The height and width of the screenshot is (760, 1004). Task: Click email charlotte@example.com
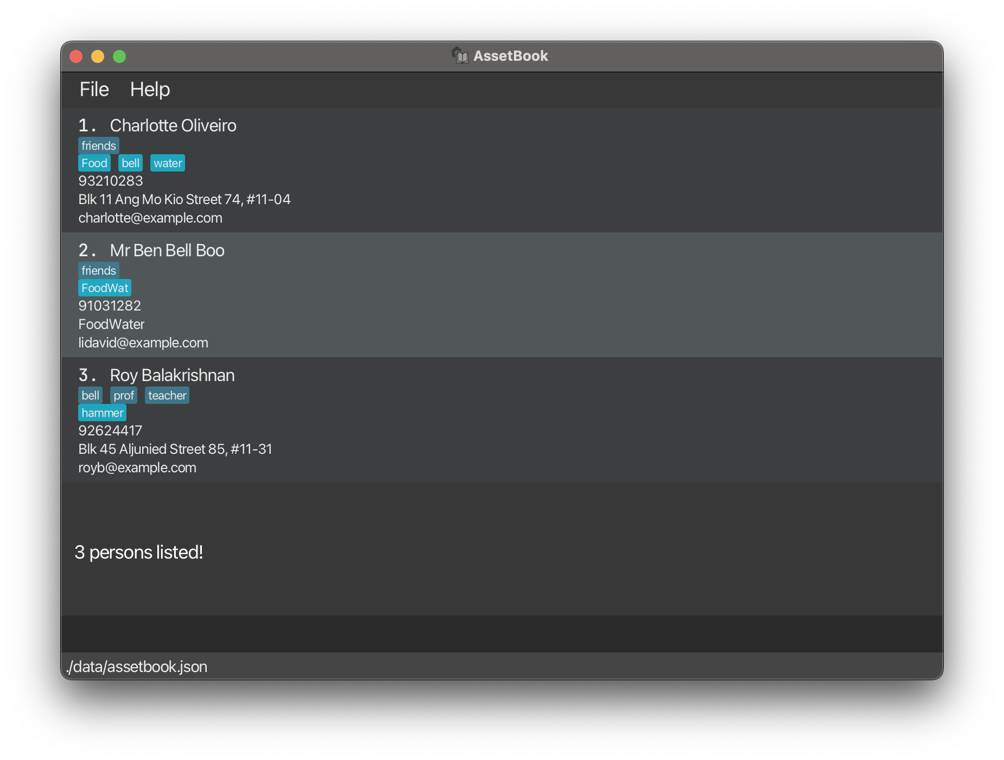point(150,218)
